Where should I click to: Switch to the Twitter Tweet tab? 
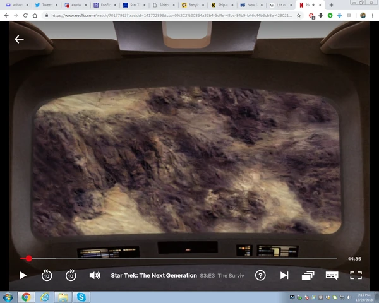click(45, 5)
